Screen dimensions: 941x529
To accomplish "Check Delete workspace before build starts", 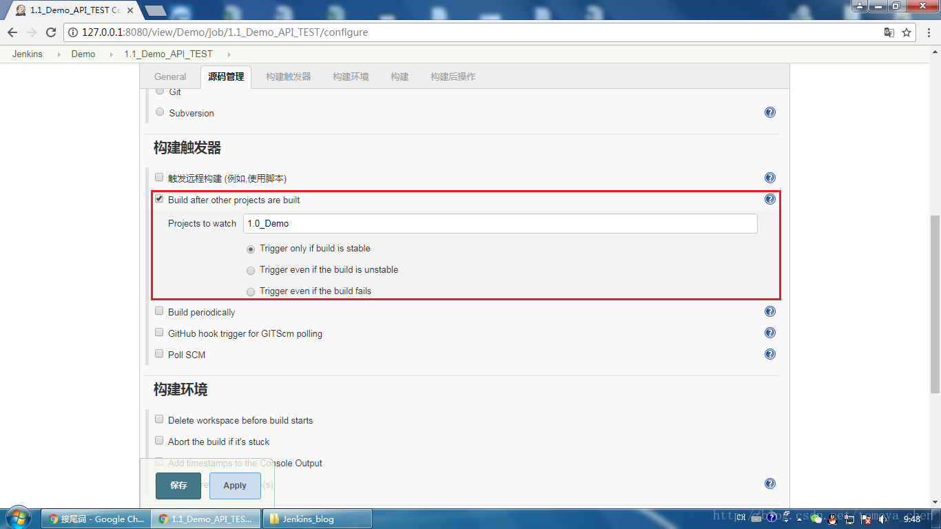I will tap(159, 419).
